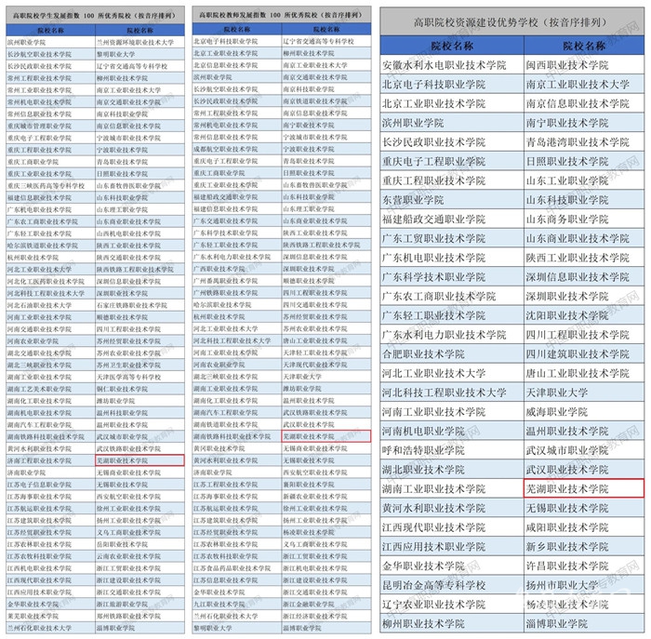
Task: Select 闽西职业技术学院 cell
Action: click(x=584, y=65)
